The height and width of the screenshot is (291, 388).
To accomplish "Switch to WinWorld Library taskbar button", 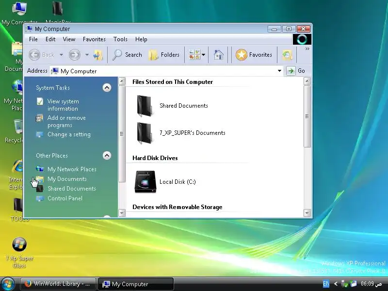I will tap(58, 284).
